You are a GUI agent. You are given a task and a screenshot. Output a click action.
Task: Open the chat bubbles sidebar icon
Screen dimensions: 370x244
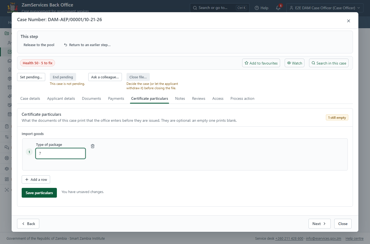pos(7,147)
